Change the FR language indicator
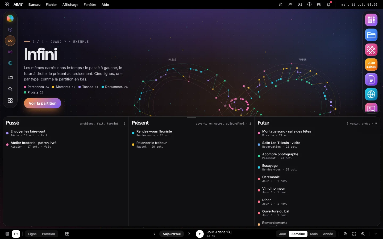 [x=319, y=5]
